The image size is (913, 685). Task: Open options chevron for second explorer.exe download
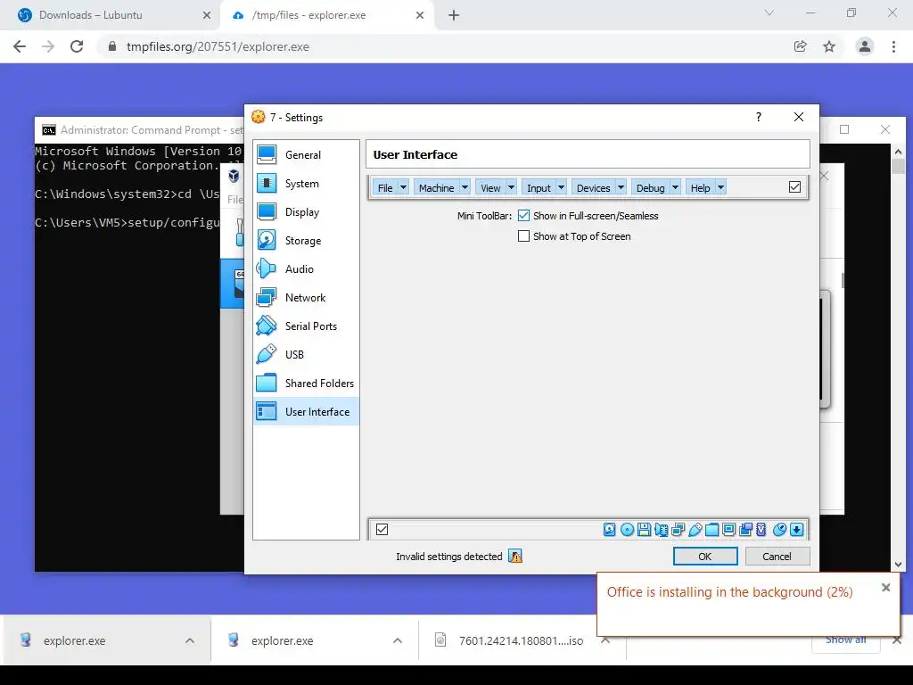coord(398,640)
